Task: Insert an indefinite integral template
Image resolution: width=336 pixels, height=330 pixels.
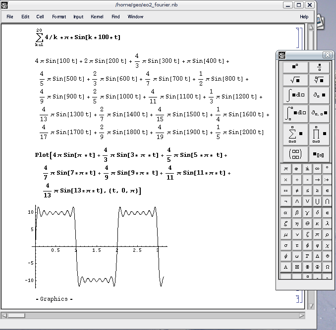Action: click(x=295, y=95)
